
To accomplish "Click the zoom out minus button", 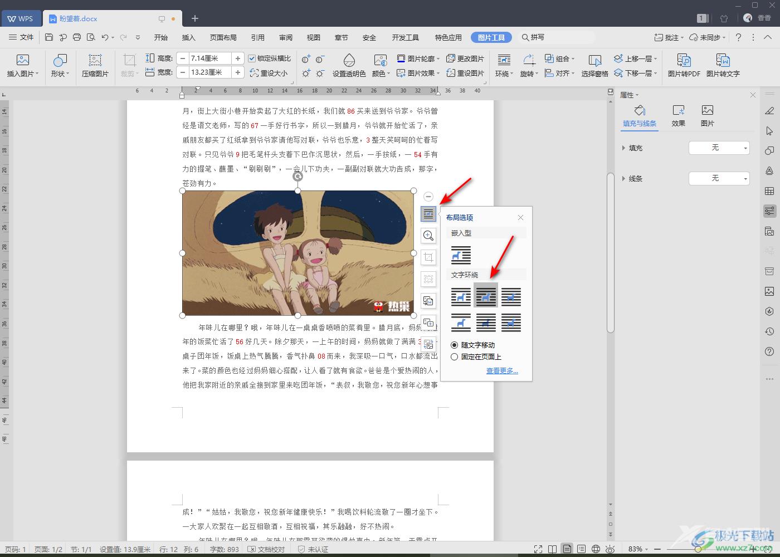I will tap(658, 549).
